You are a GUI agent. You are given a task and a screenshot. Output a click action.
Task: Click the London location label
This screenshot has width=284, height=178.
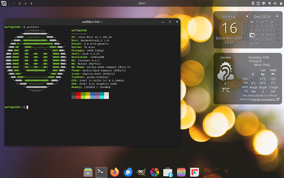click(x=226, y=57)
